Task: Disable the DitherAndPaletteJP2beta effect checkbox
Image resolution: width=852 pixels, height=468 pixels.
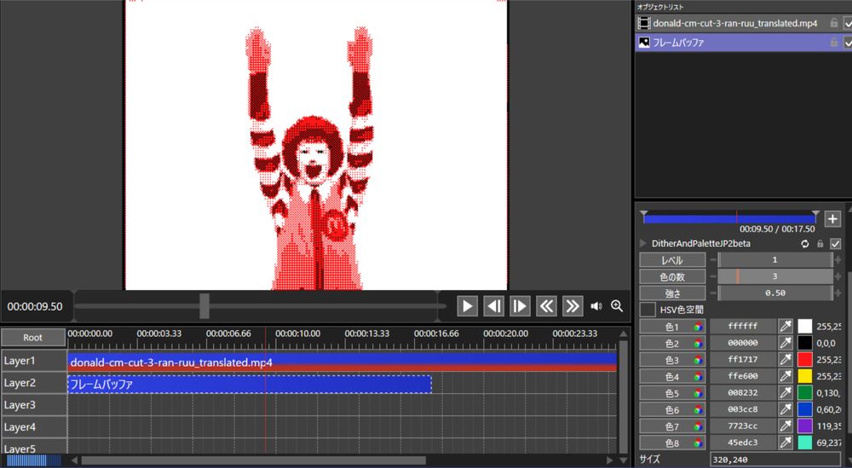Action: [835, 243]
